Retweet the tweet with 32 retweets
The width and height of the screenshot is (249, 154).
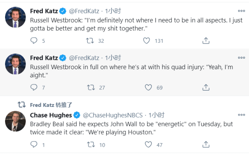coord(90,40)
